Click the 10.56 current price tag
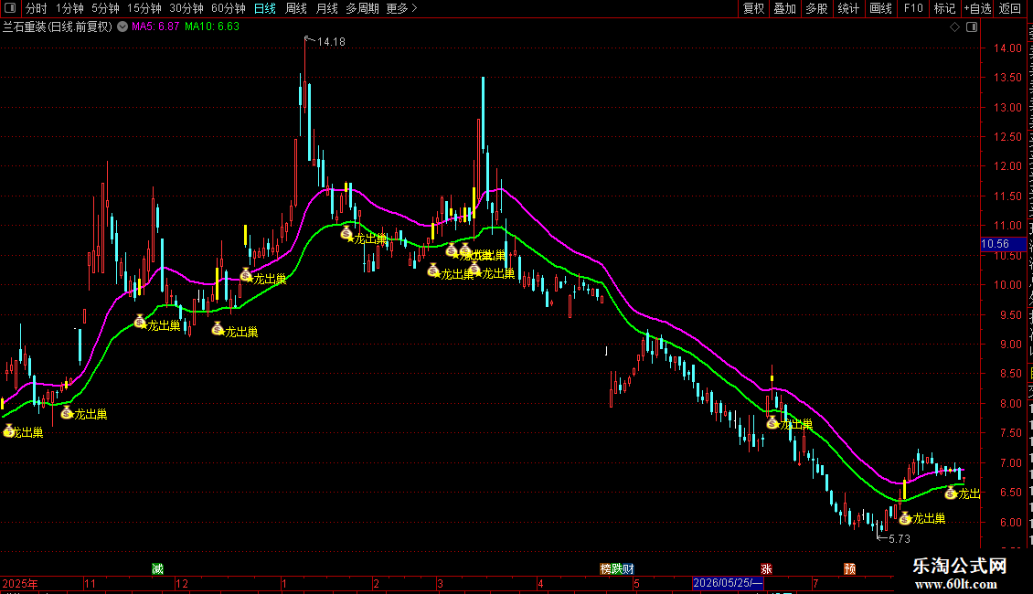The width and height of the screenshot is (1033, 594). tap(1002, 244)
